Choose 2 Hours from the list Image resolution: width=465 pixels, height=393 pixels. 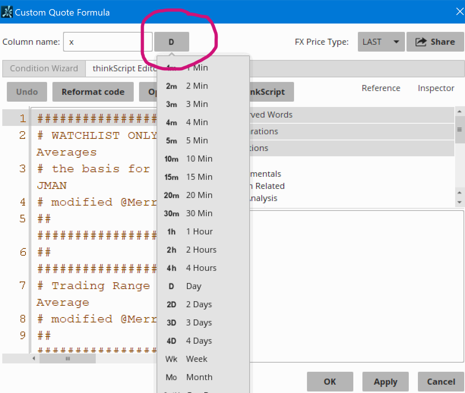(x=203, y=250)
